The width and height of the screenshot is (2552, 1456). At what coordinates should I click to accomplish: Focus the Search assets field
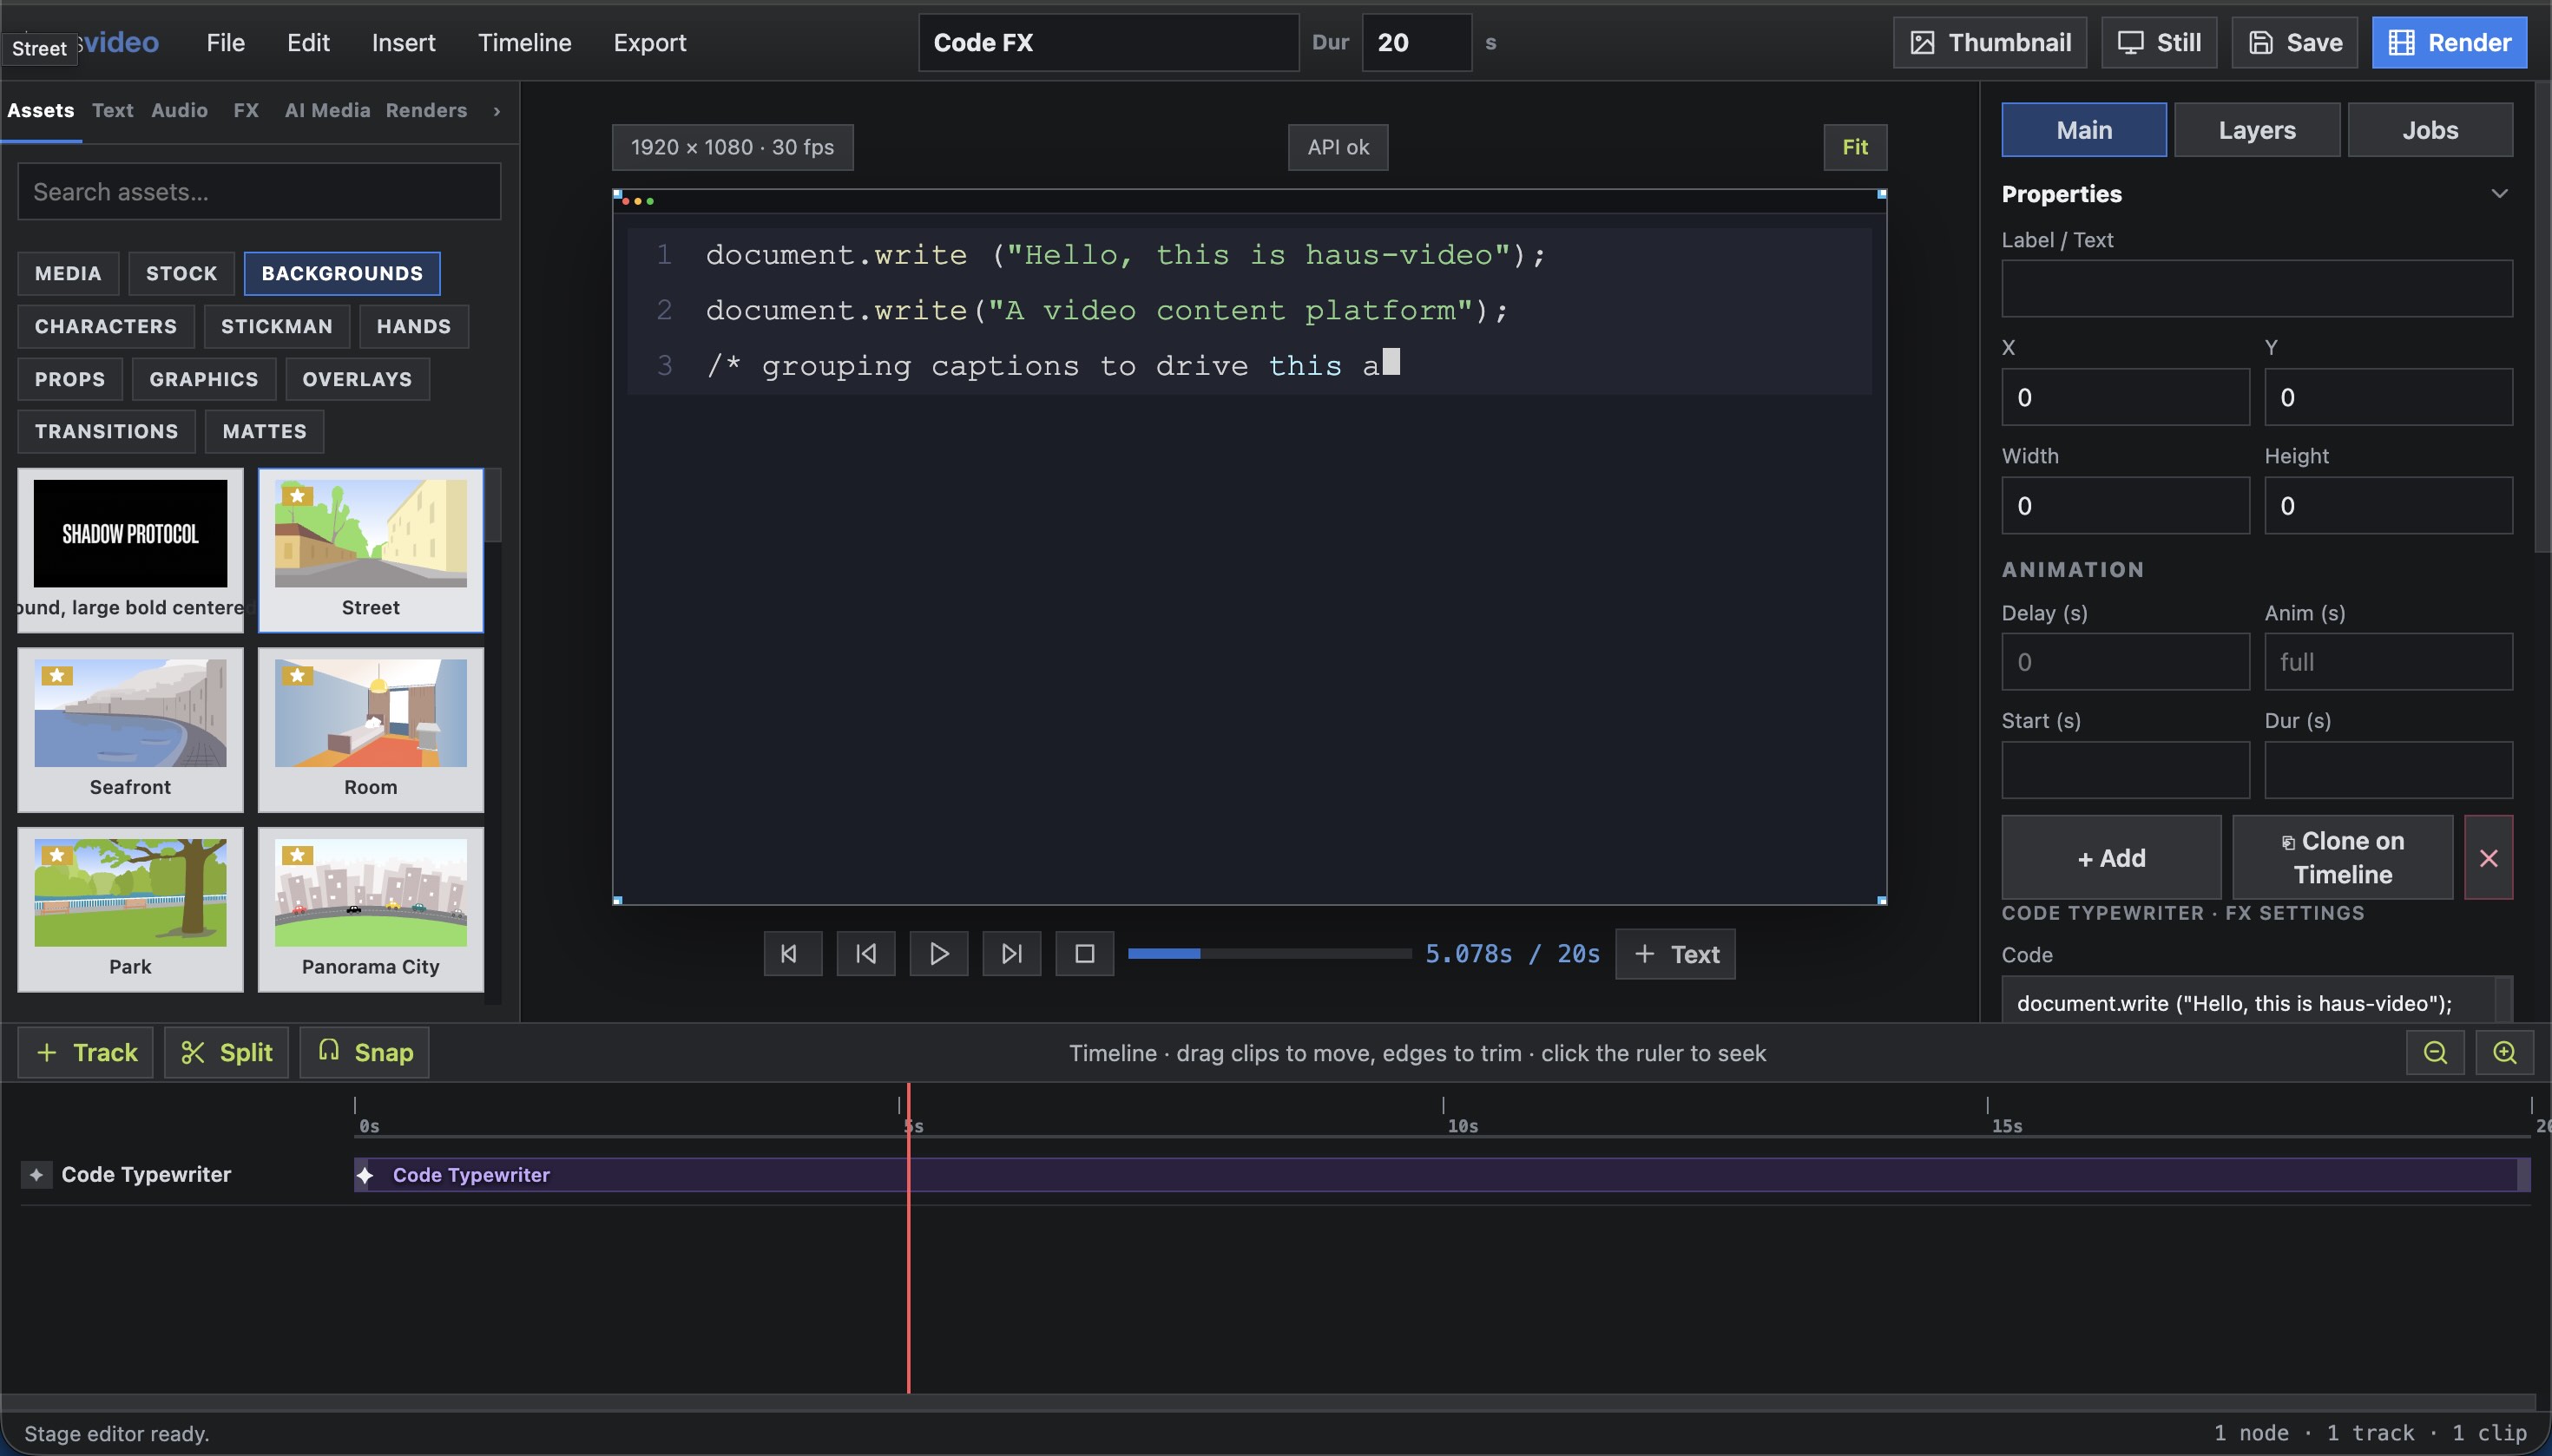tap(258, 192)
